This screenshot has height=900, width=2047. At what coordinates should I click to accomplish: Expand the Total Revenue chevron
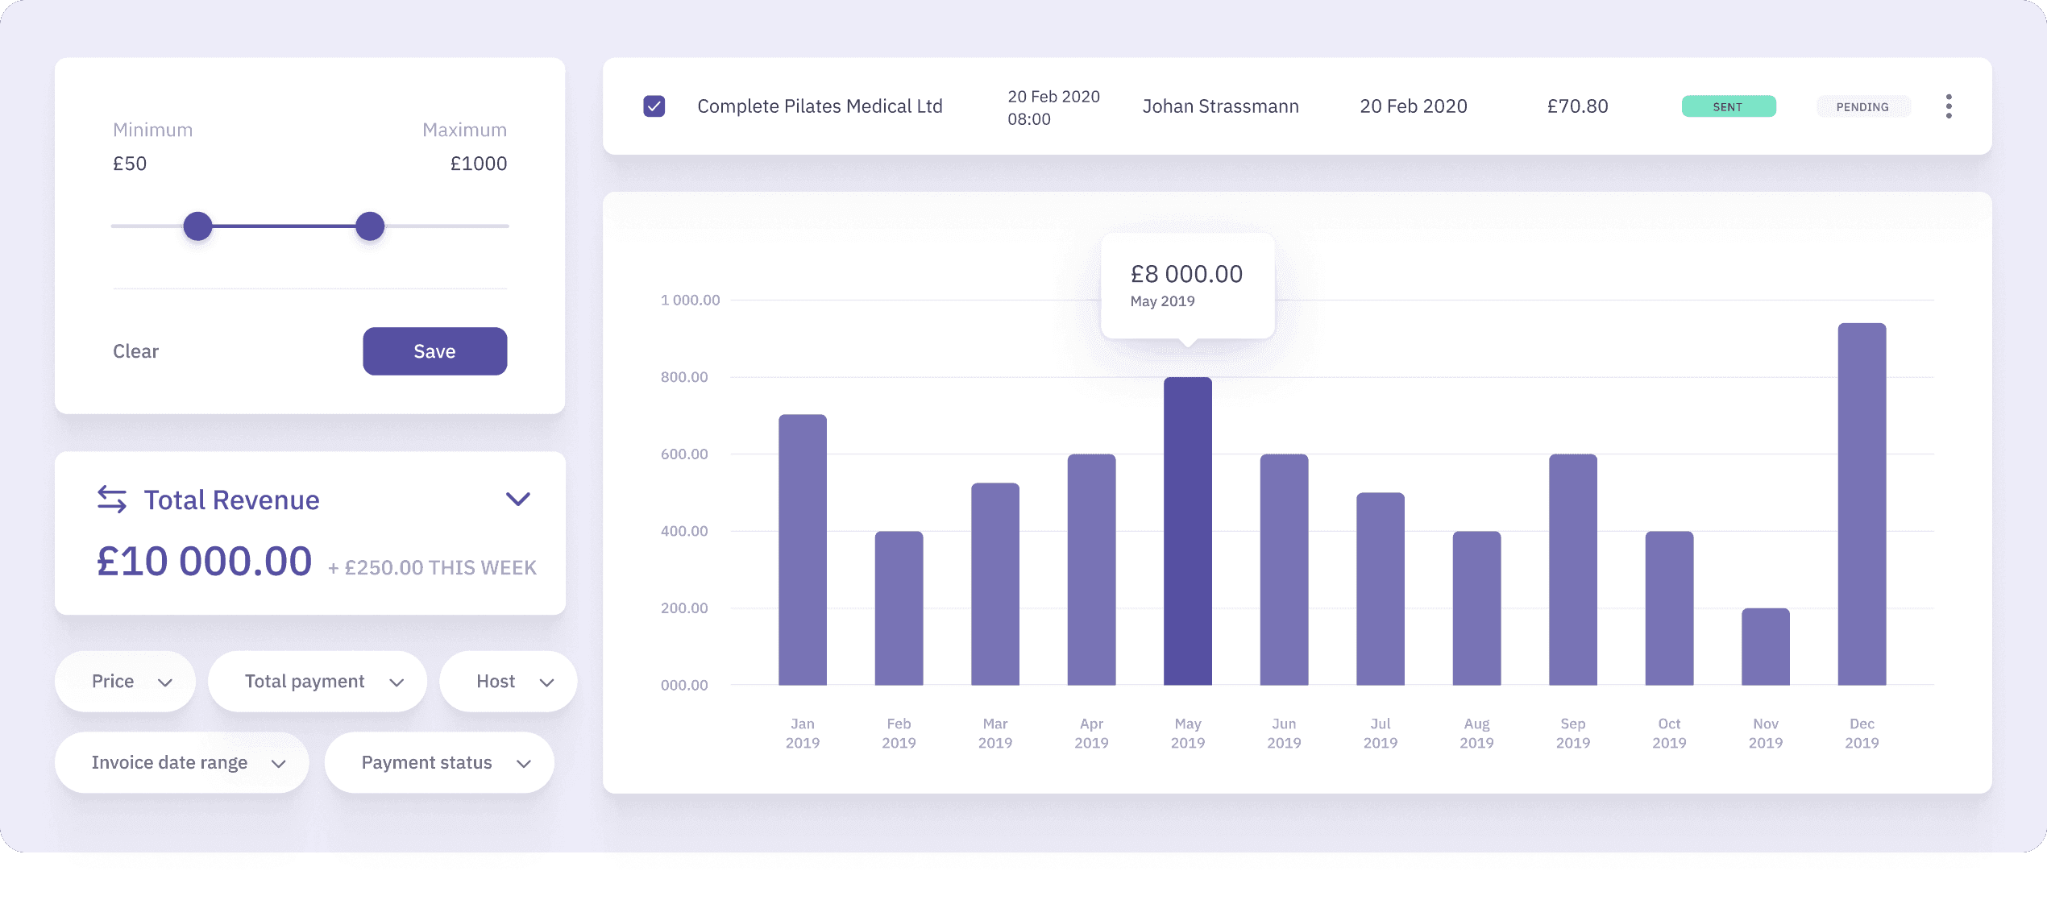517,500
